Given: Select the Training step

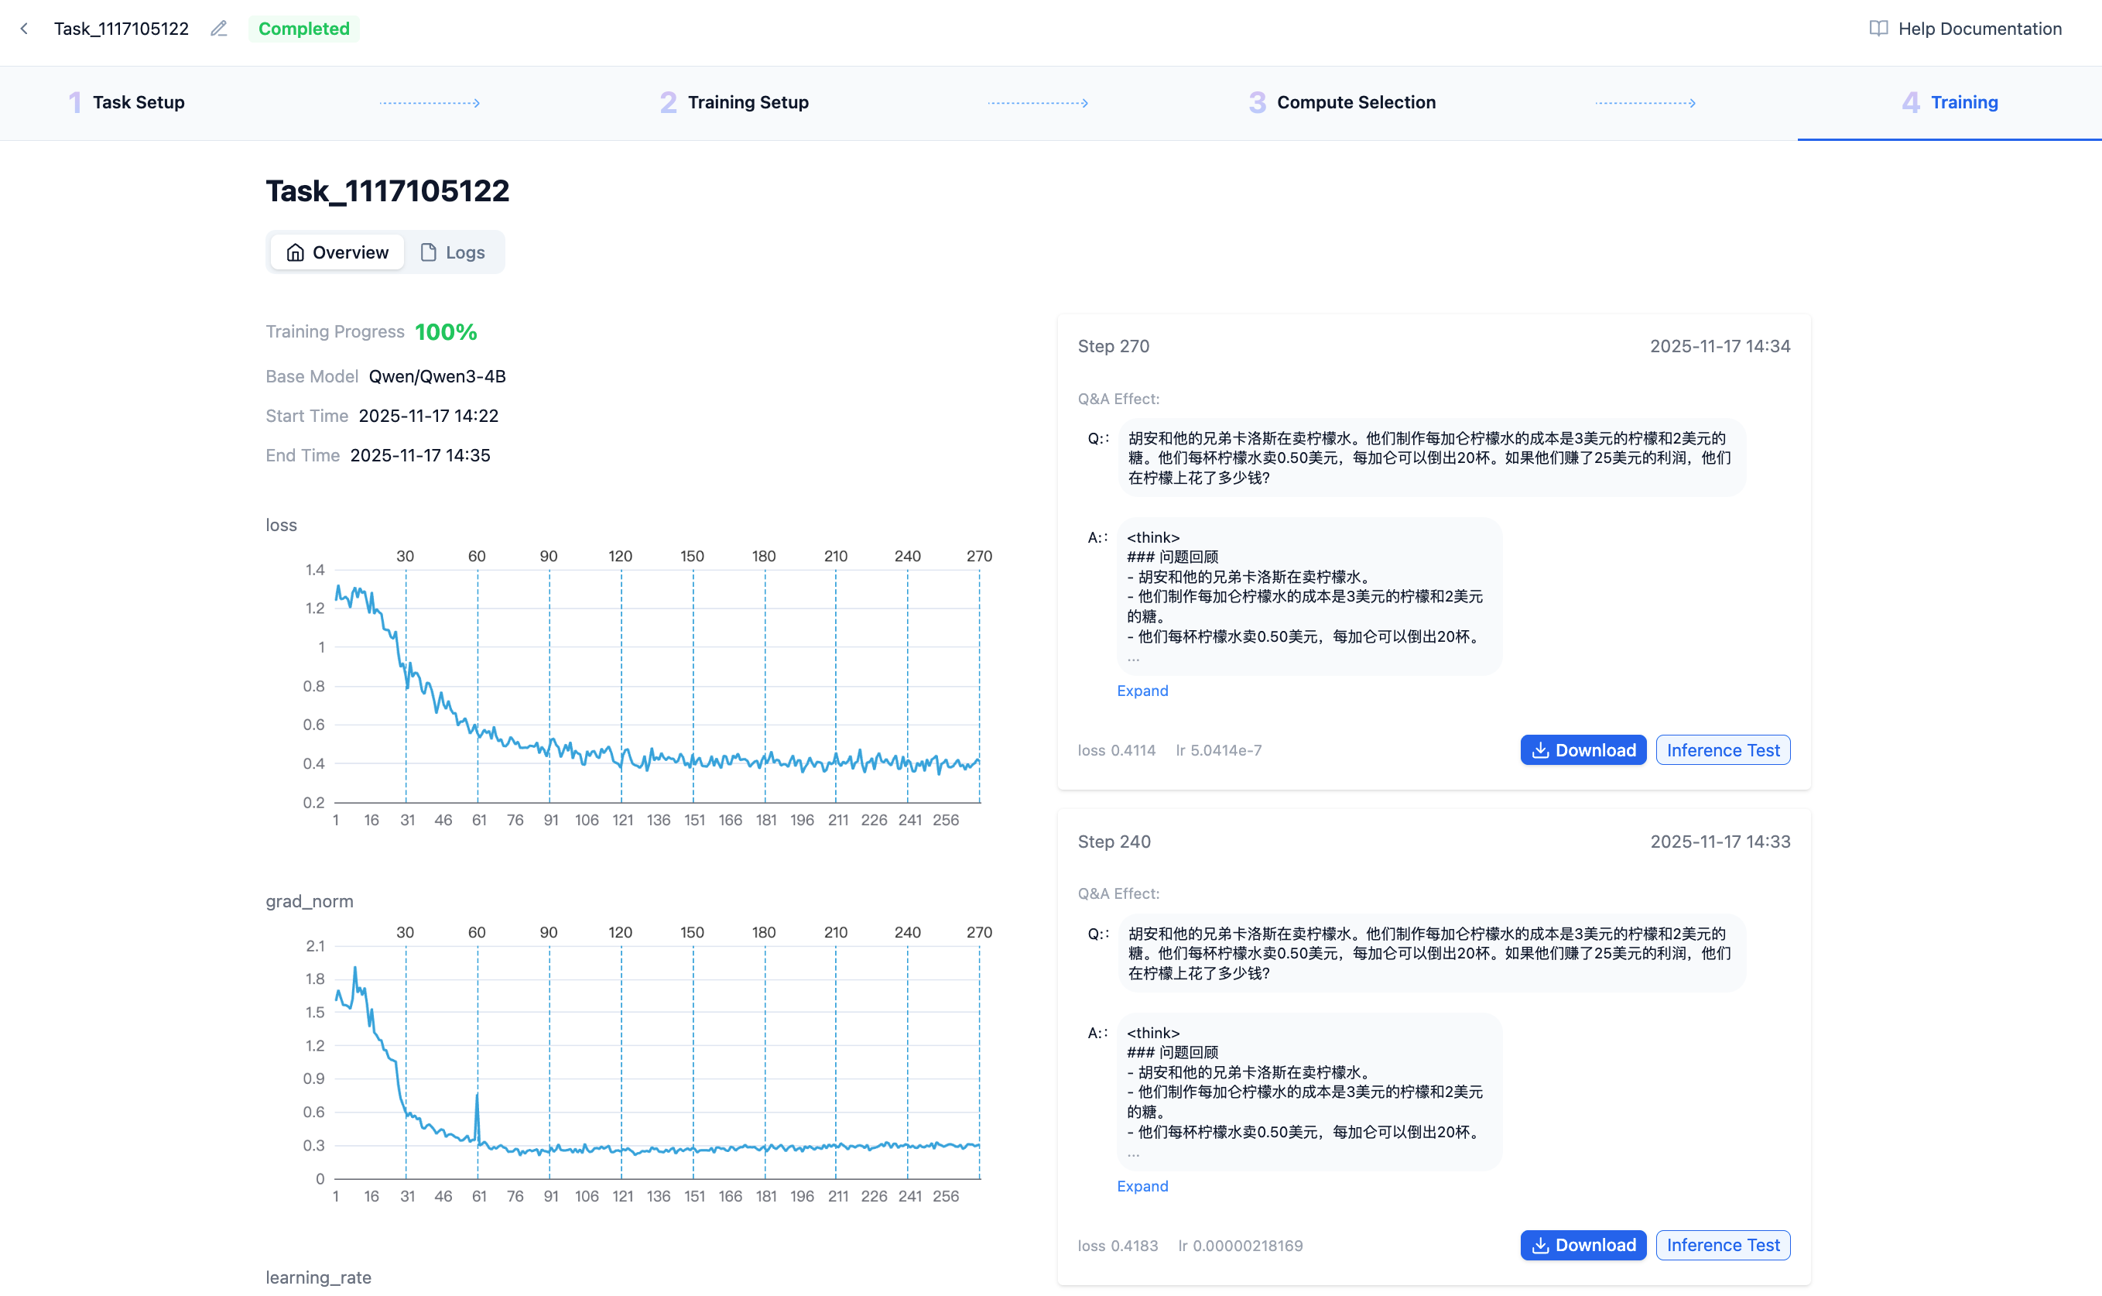Looking at the screenshot, I should click(x=1963, y=102).
